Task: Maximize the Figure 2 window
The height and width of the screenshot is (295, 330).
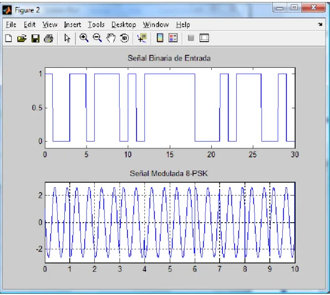Action: click(x=294, y=8)
